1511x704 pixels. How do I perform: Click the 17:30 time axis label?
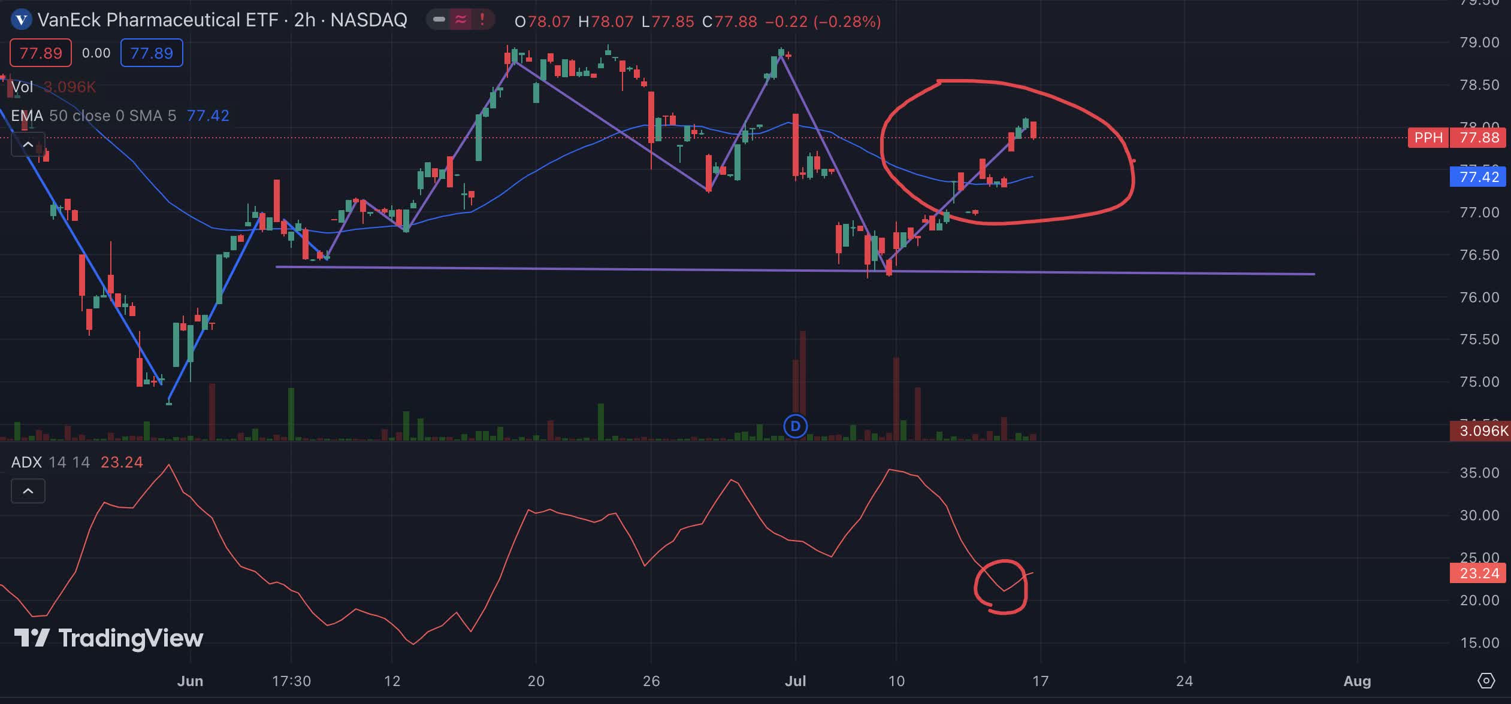tap(291, 681)
